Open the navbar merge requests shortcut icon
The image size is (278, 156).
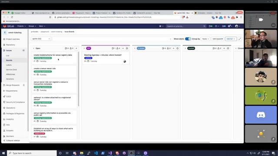(x=217, y=26)
